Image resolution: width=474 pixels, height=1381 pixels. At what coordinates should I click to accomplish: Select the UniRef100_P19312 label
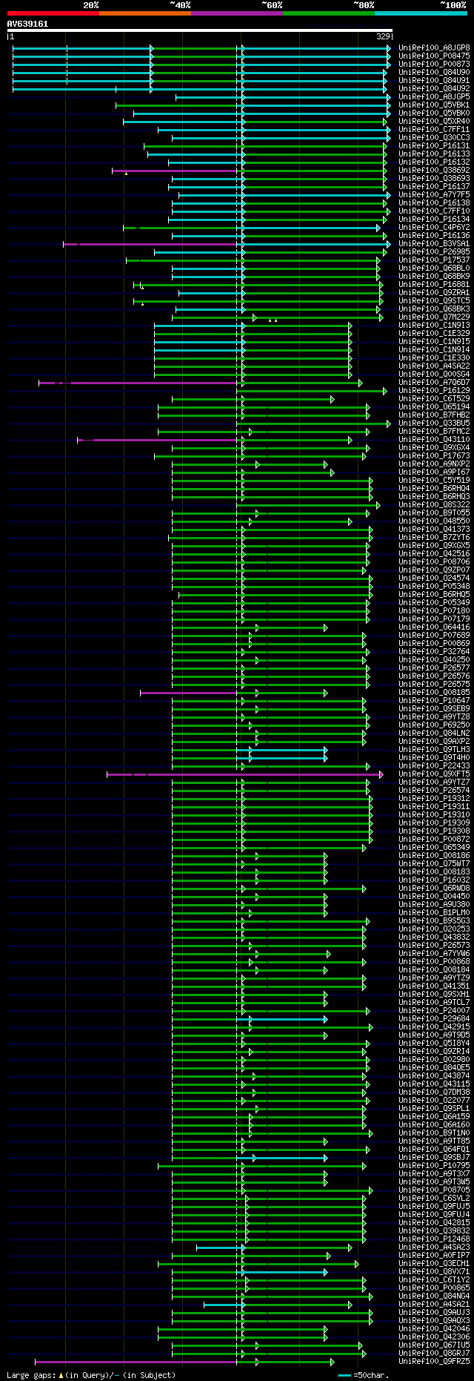(434, 798)
